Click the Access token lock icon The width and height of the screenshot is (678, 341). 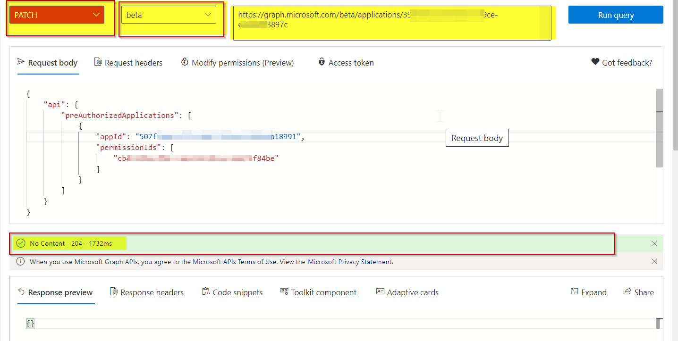coord(322,62)
